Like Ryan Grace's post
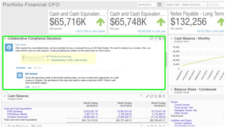Screen dimensions: 226x128 pos(30,68)
